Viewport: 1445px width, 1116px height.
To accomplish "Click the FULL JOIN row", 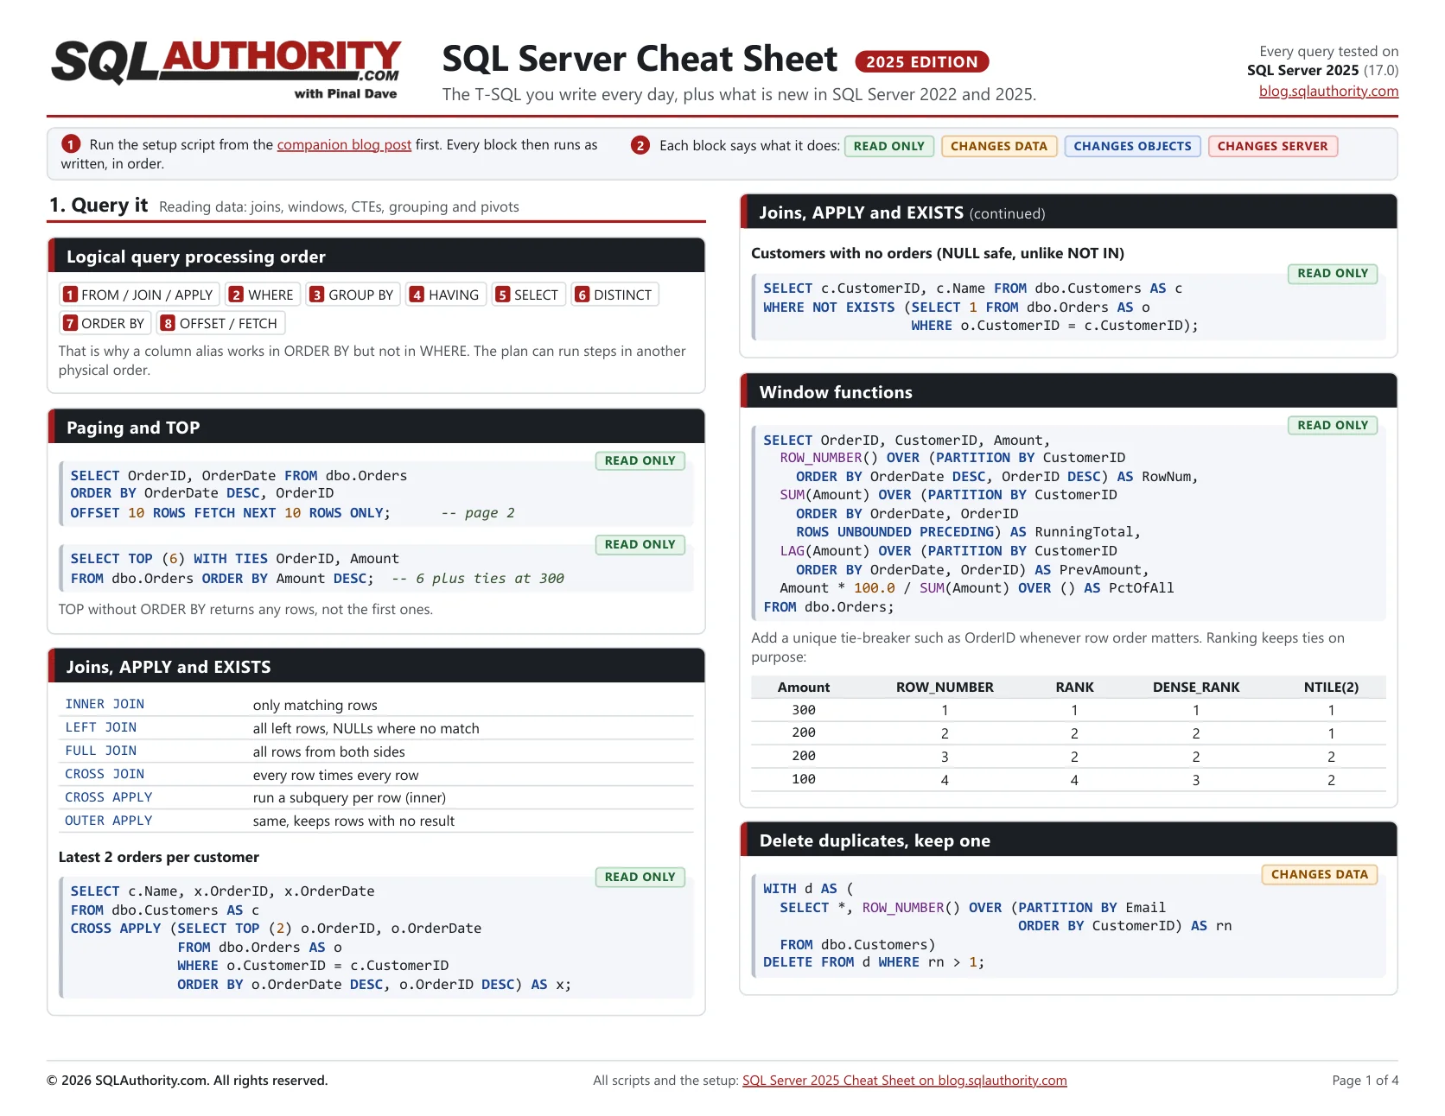I will tap(377, 751).
